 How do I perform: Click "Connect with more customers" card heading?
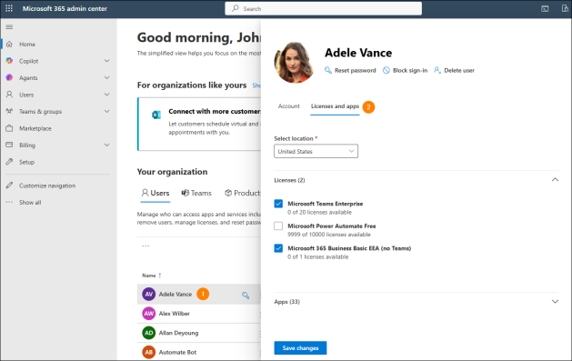pos(215,111)
